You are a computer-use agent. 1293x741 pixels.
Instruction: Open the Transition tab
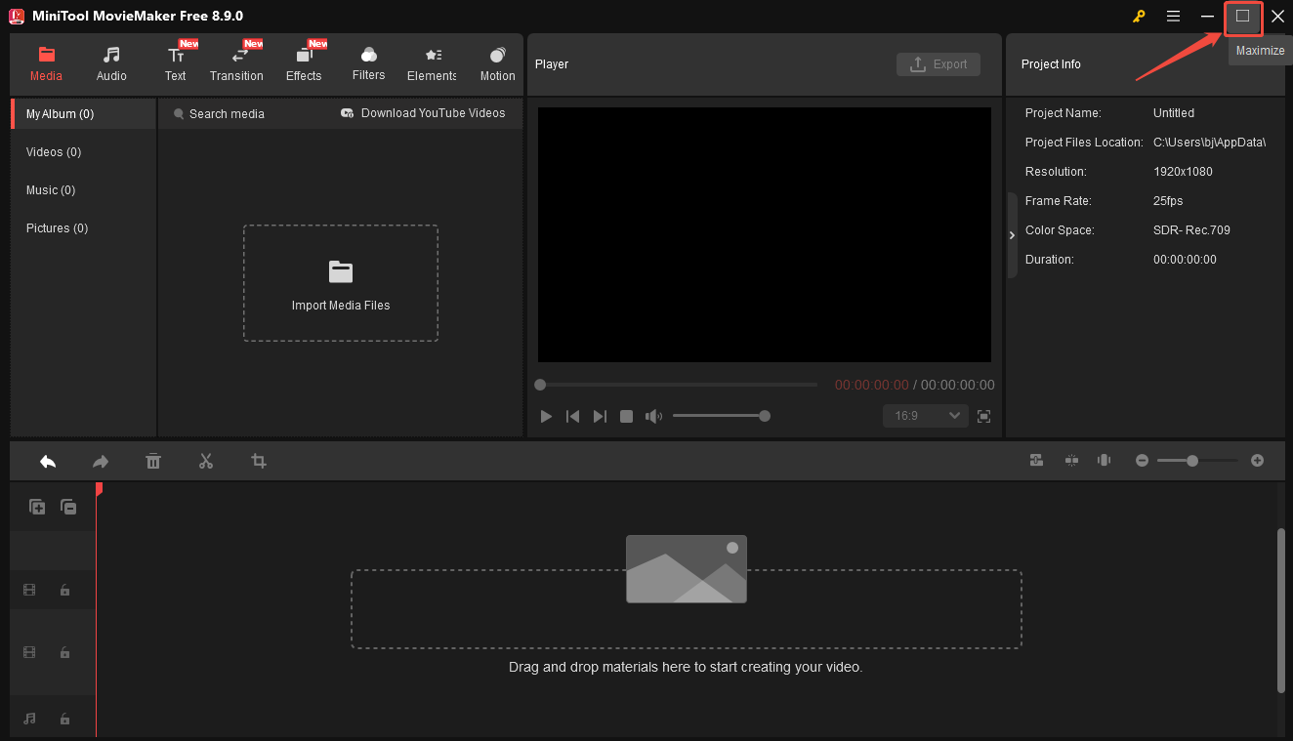pyautogui.click(x=236, y=64)
